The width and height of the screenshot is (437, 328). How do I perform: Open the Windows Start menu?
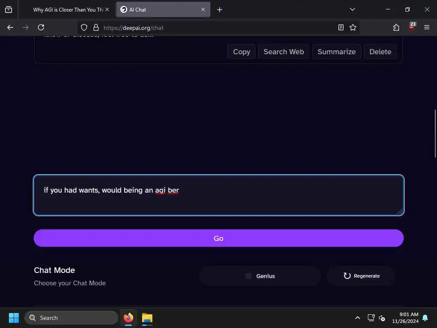tap(14, 318)
